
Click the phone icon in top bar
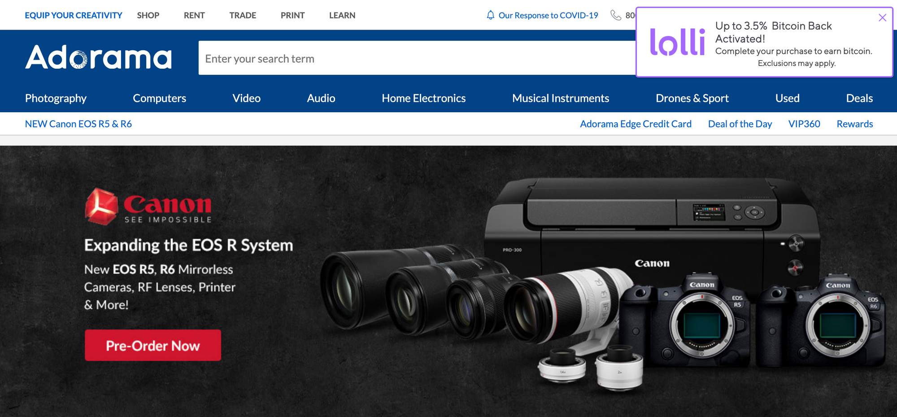[616, 15]
